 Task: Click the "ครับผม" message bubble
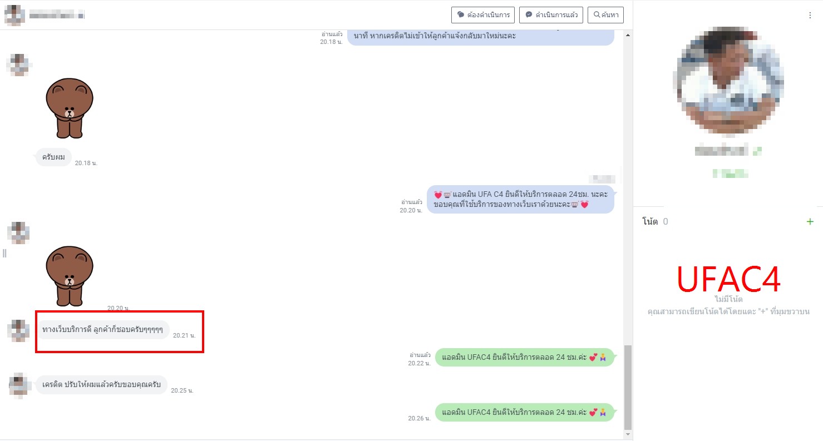coord(53,157)
